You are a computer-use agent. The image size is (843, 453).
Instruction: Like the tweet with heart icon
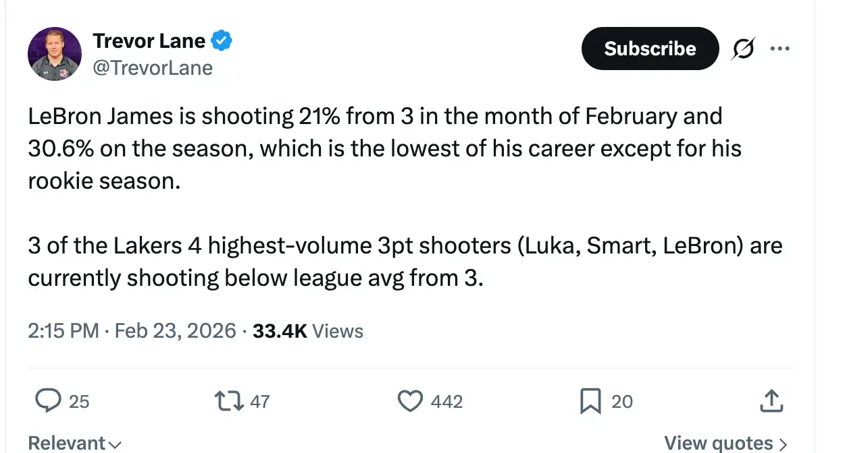(409, 401)
